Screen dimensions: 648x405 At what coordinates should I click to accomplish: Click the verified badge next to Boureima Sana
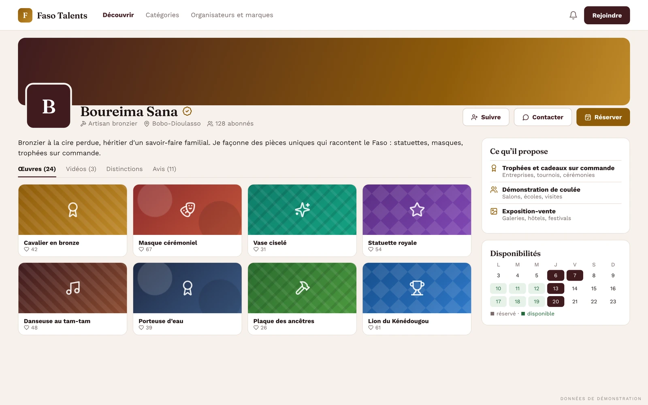point(187,111)
